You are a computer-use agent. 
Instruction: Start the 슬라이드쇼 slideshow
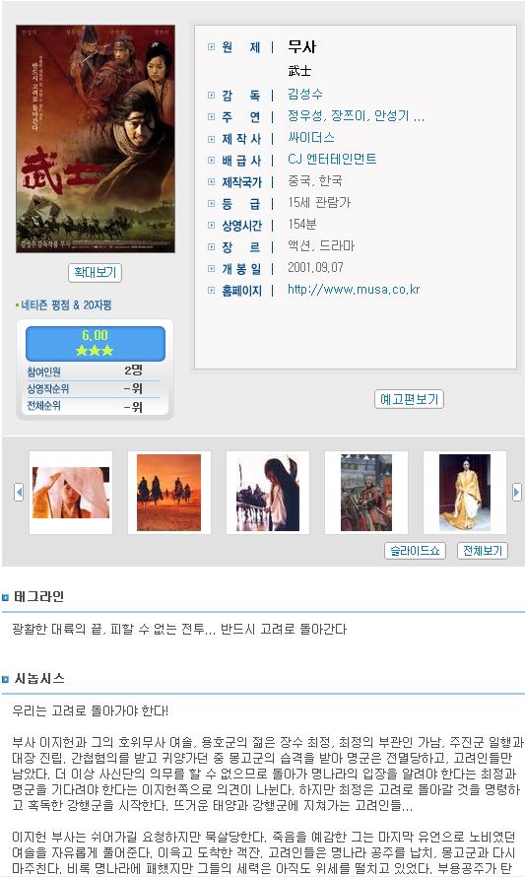(415, 551)
